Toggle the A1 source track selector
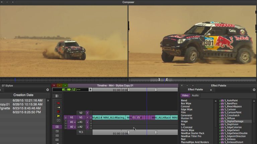Image resolution: width=257 pixels, height=144 pixels. coord(72,122)
